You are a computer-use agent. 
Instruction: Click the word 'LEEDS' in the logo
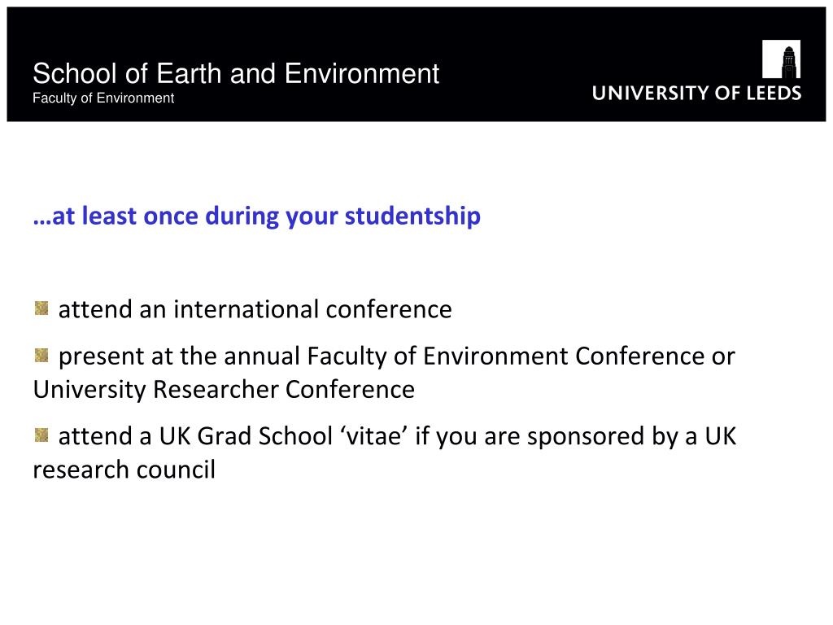coord(774,93)
